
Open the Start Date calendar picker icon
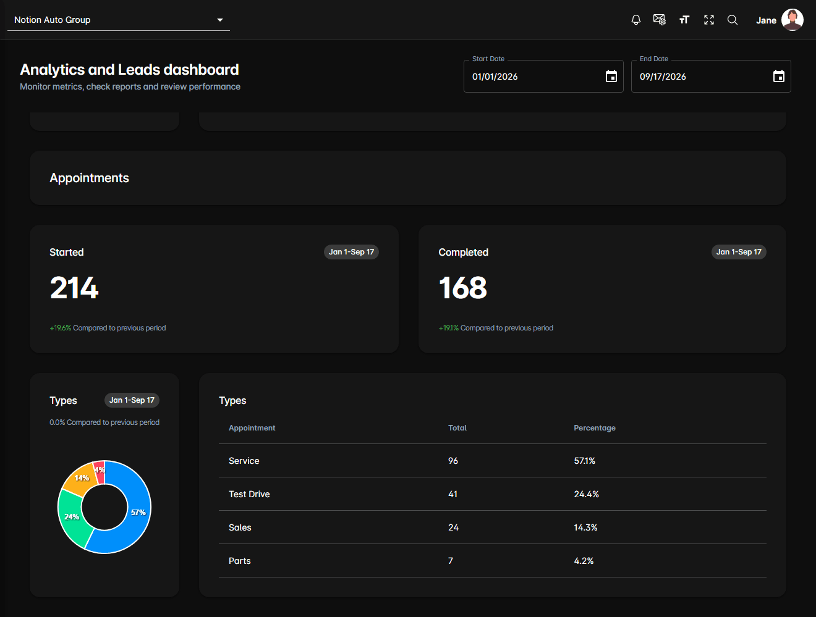[611, 76]
